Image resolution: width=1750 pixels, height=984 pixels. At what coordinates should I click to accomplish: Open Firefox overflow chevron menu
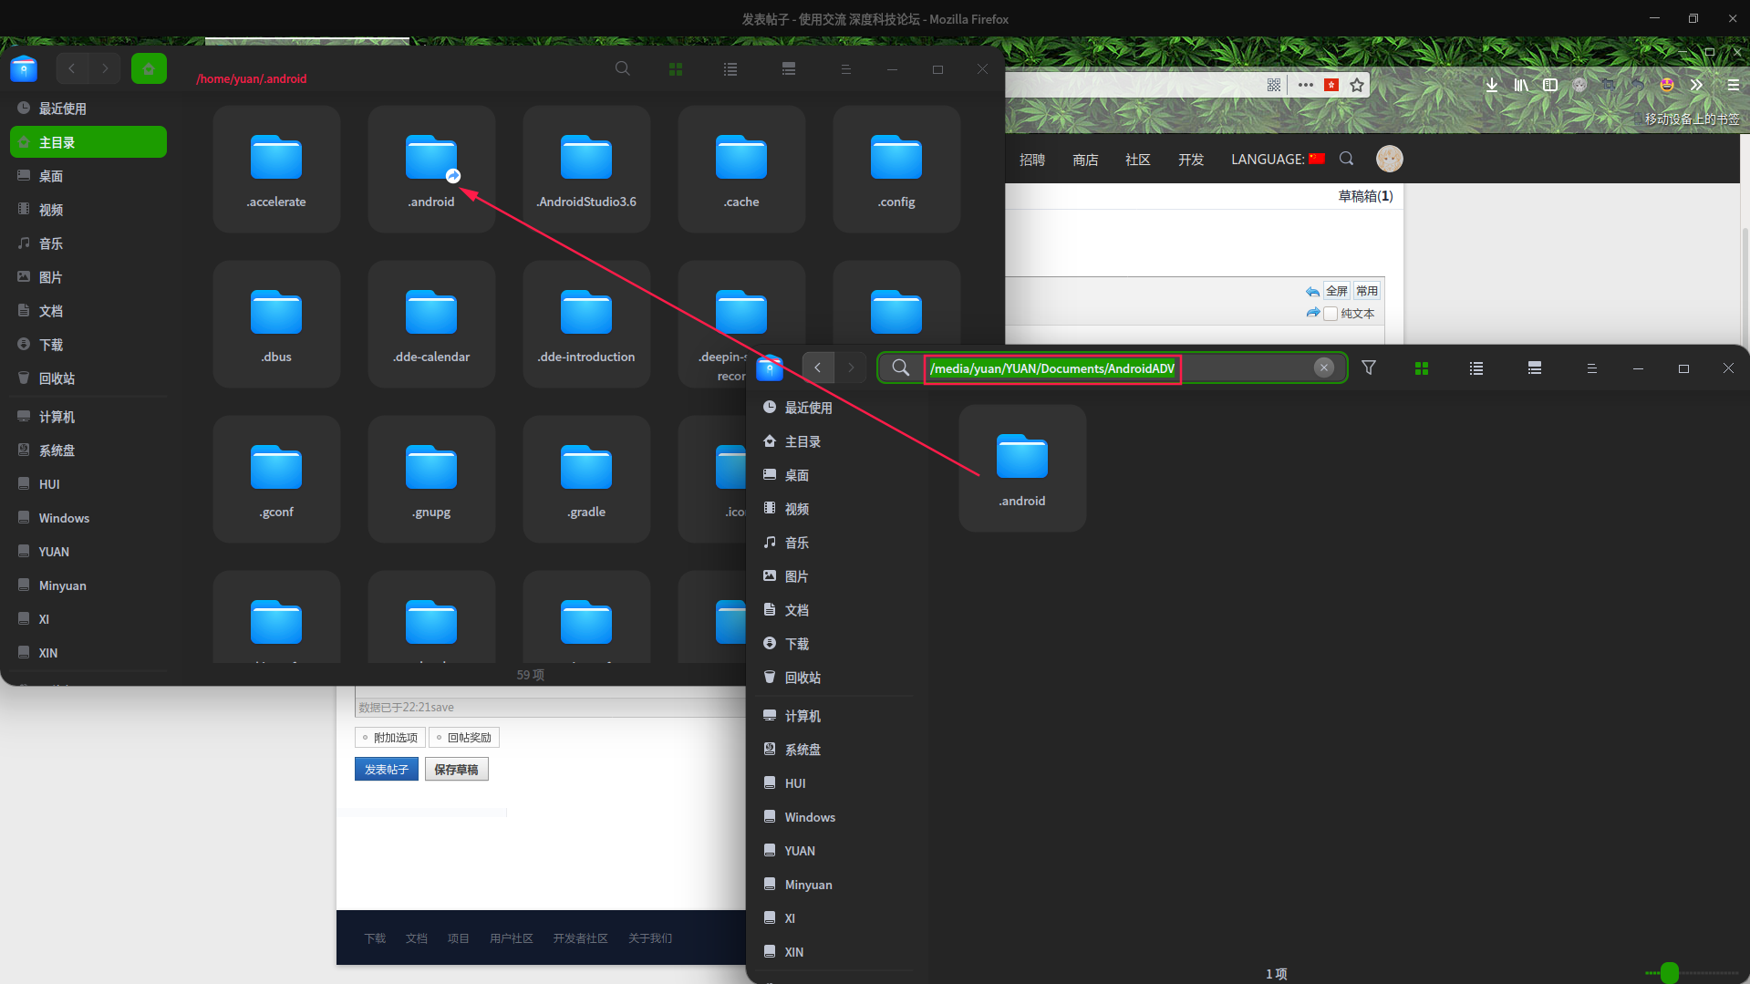point(1696,85)
